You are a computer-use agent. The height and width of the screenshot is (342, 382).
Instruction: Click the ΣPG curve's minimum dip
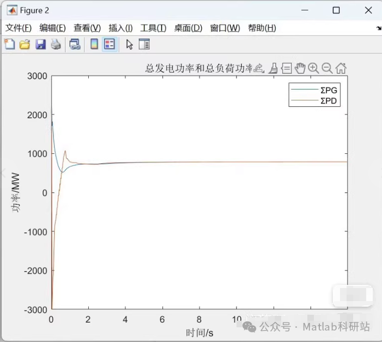coord(63,172)
